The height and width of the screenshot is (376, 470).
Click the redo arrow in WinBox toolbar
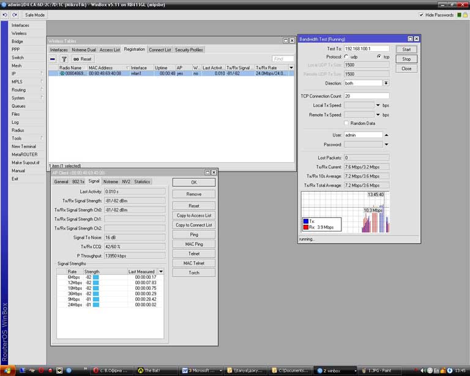click(15, 15)
